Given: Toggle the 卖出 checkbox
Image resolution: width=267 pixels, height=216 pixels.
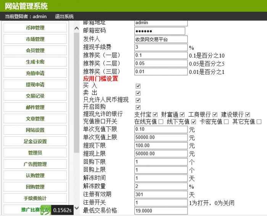Looking at the screenshot, I should tap(138, 93).
